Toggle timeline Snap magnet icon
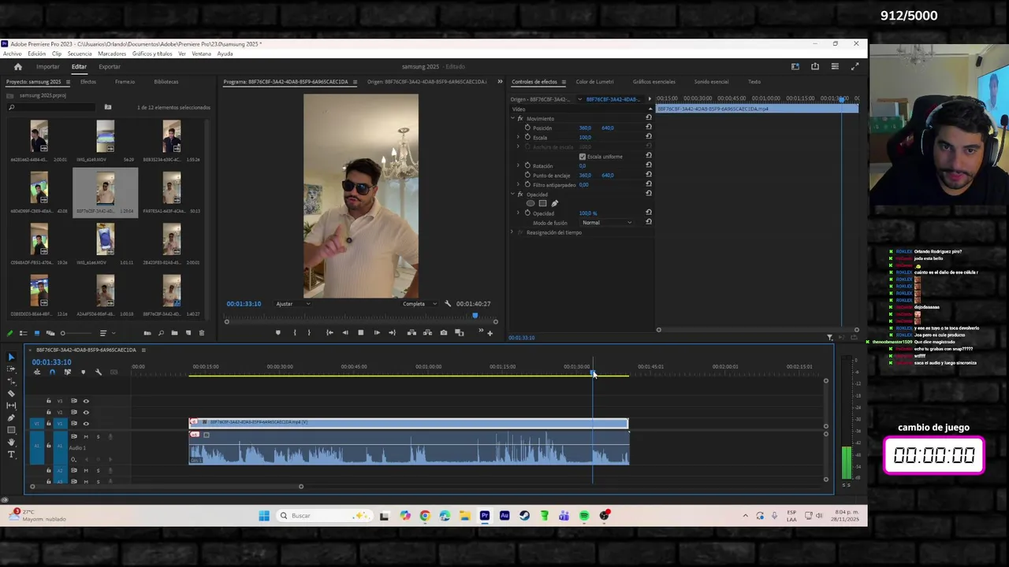Viewport: 1009px width, 567px height. pos(52,372)
